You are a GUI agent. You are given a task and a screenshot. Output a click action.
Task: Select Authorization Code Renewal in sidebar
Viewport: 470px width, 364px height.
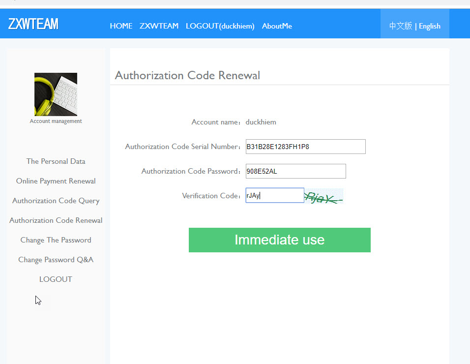(x=56, y=220)
